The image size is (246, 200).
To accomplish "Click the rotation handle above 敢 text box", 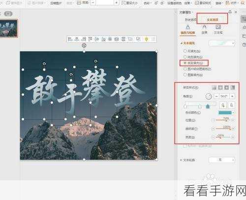I will coord(44,64).
